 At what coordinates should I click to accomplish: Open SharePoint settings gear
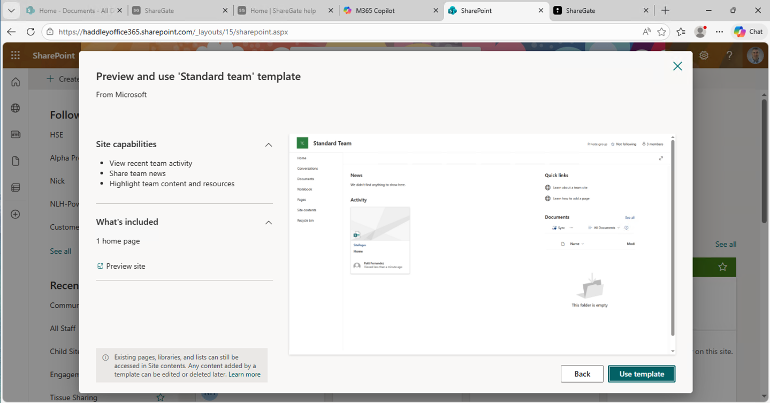(704, 56)
